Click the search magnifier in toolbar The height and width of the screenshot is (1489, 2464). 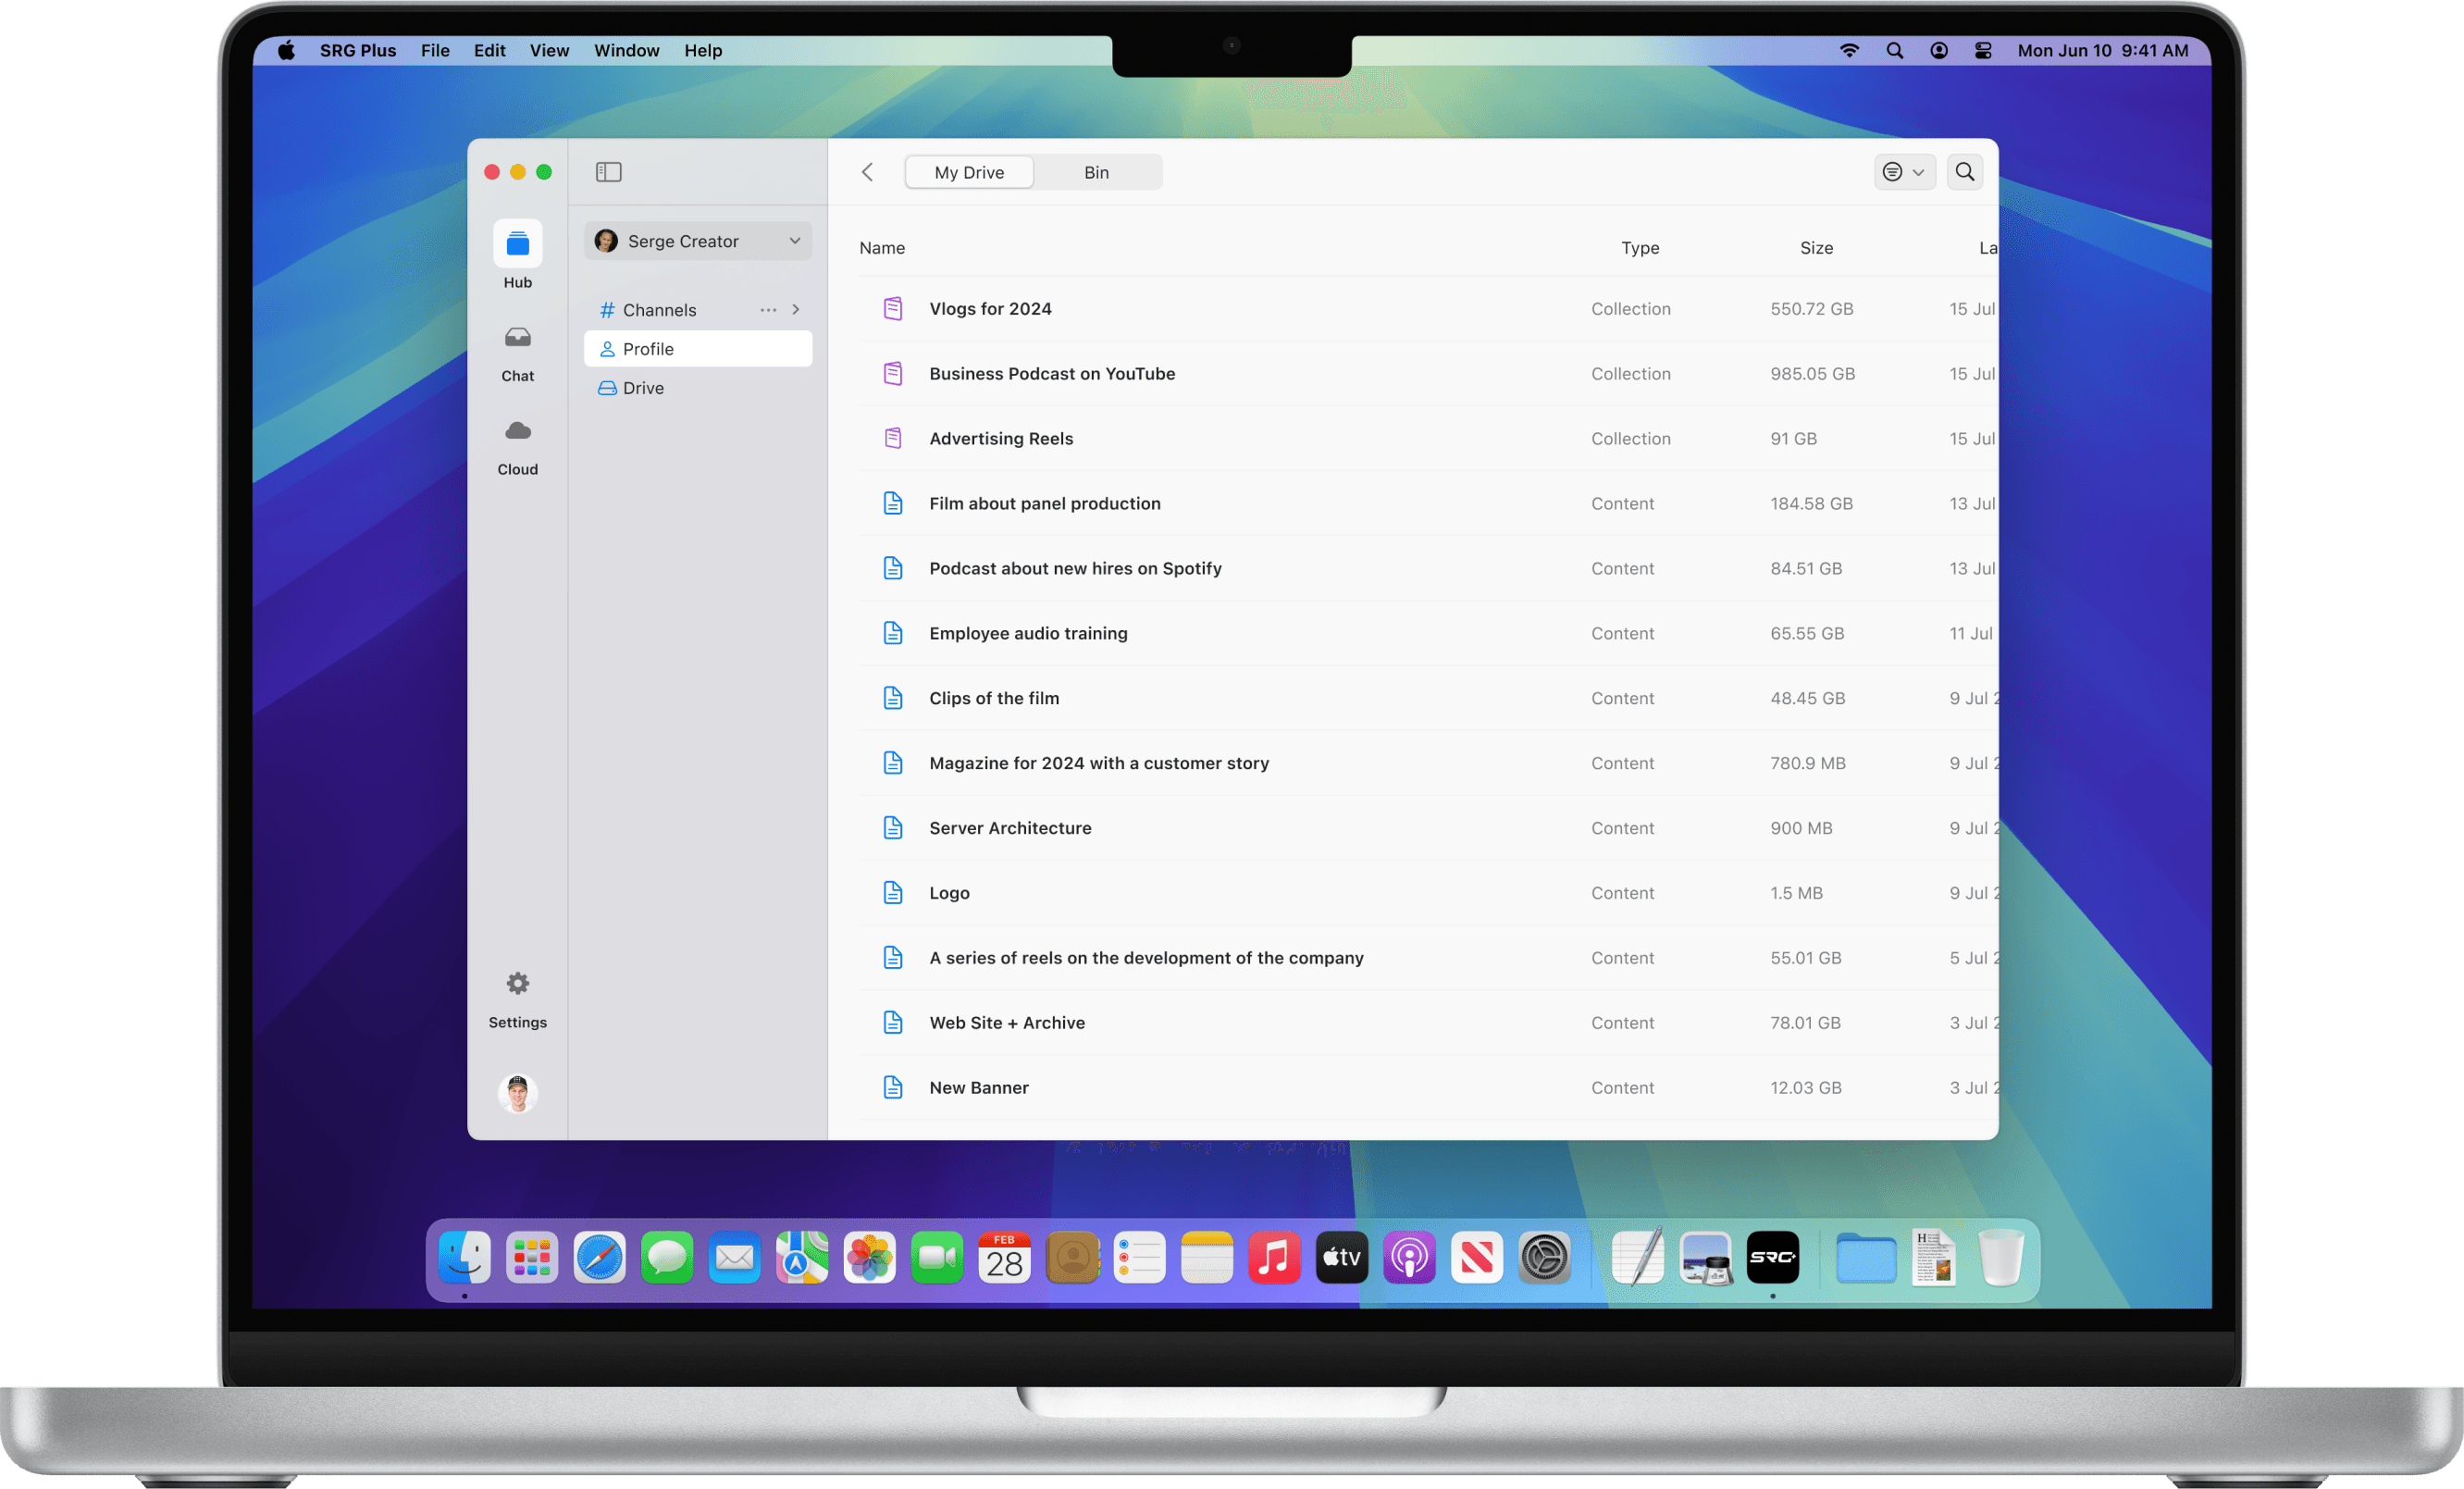click(1964, 172)
